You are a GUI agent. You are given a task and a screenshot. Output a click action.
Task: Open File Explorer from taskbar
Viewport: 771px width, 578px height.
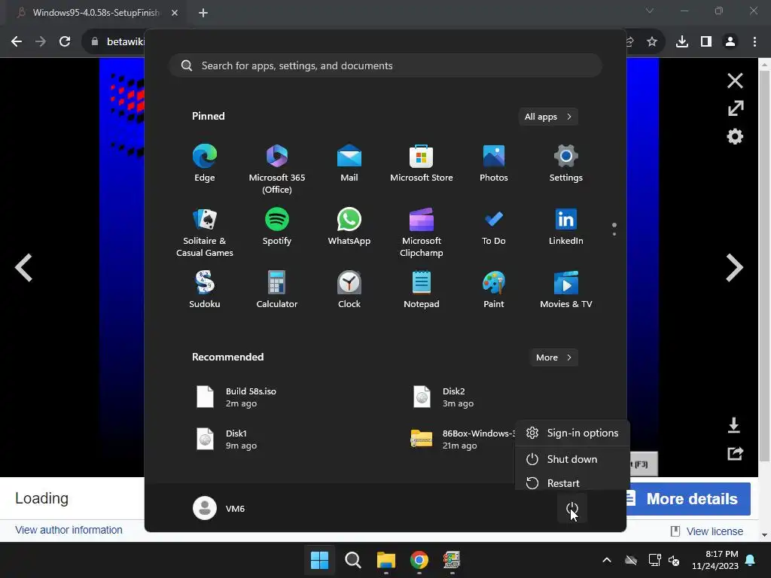click(x=386, y=560)
